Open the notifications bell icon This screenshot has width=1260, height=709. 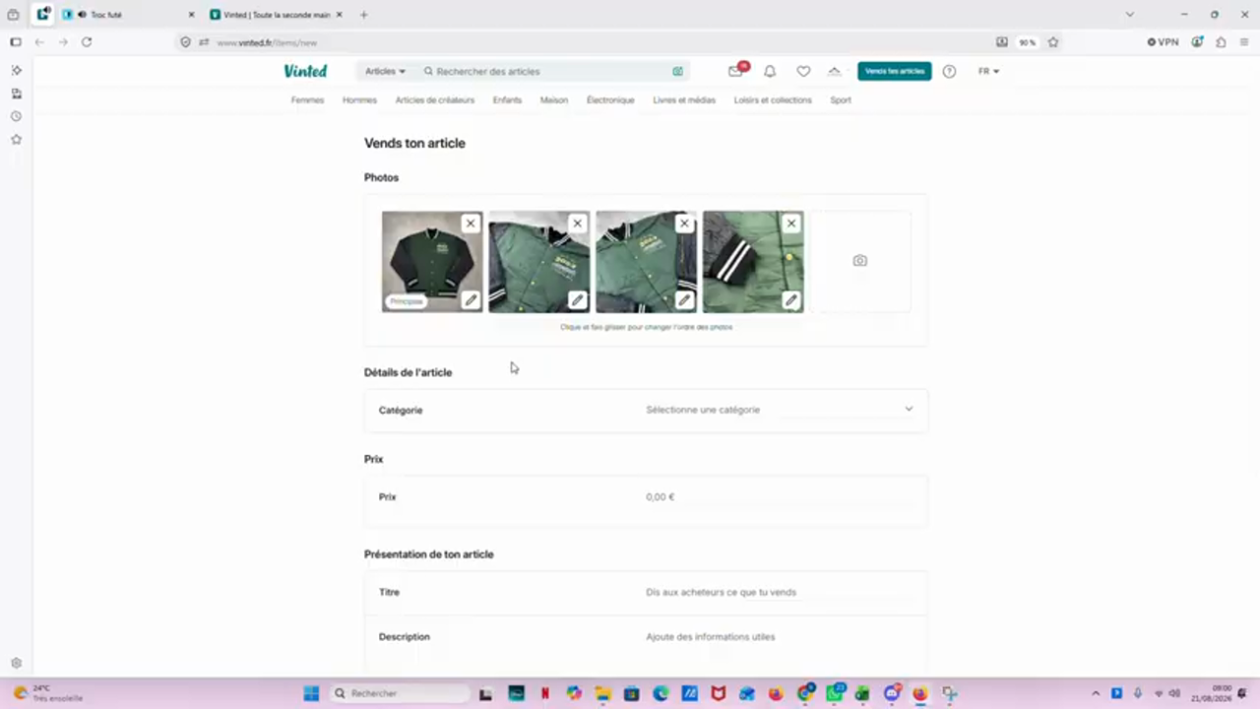point(770,71)
